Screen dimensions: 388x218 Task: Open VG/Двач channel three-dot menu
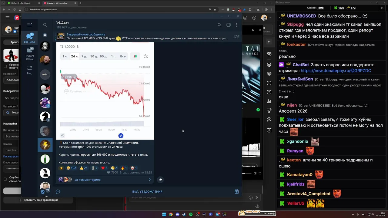[x=236, y=25]
